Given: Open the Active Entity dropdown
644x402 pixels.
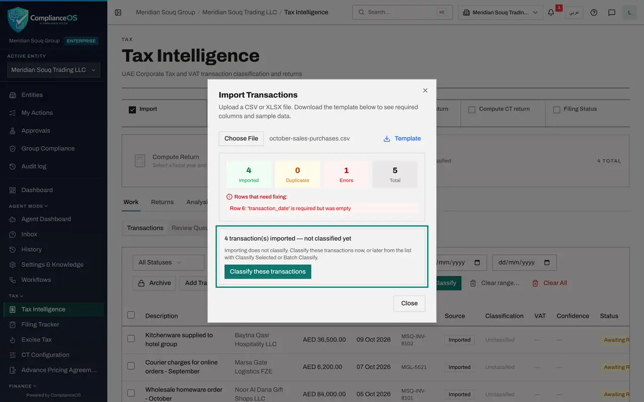Looking at the screenshot, I should click(x=54, y=70).
